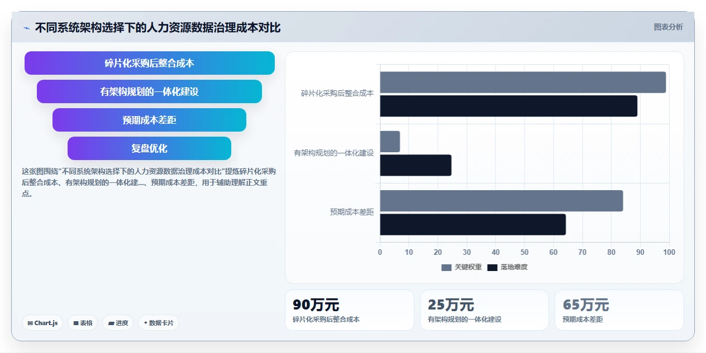Click the 落地难度 bar for 预期成本差距
Image resolution: width=706 pixels, height=353 pixels.
click(x=473, y=224)
